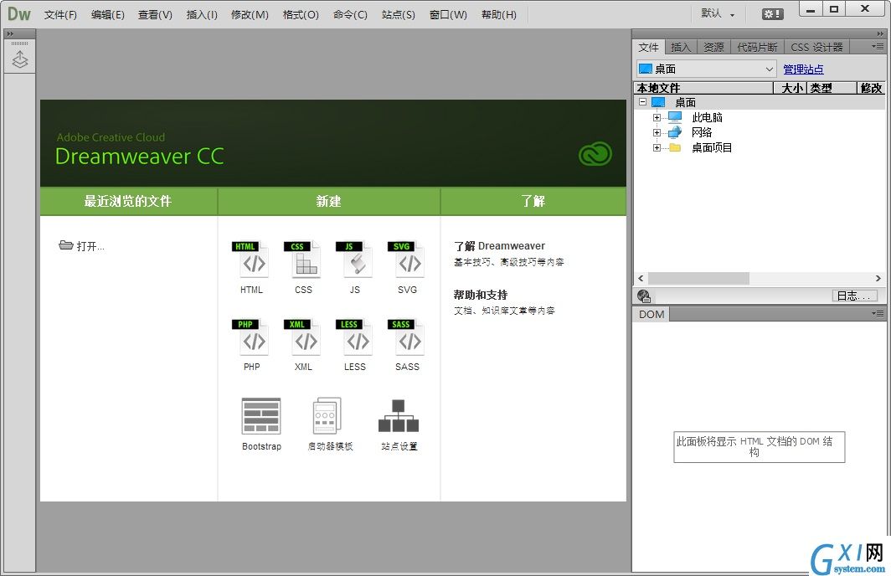Switch to the 文件 panel tab
Screen dimensions: 891x576
[648, 47]
